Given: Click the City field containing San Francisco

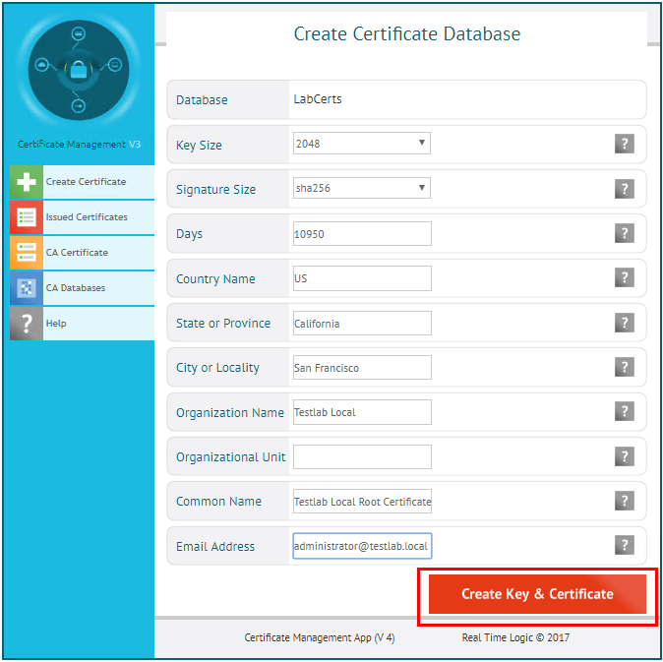Looking at the screenshot, I should click(x=362, y=368).
